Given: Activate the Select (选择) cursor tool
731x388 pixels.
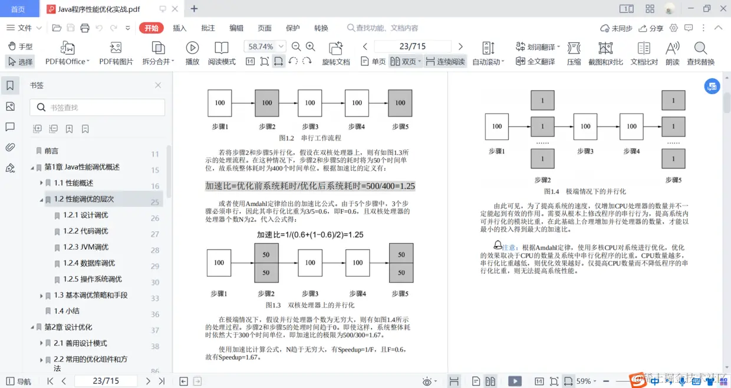Looking at the screenshot, I should click(x=20, y=61).
